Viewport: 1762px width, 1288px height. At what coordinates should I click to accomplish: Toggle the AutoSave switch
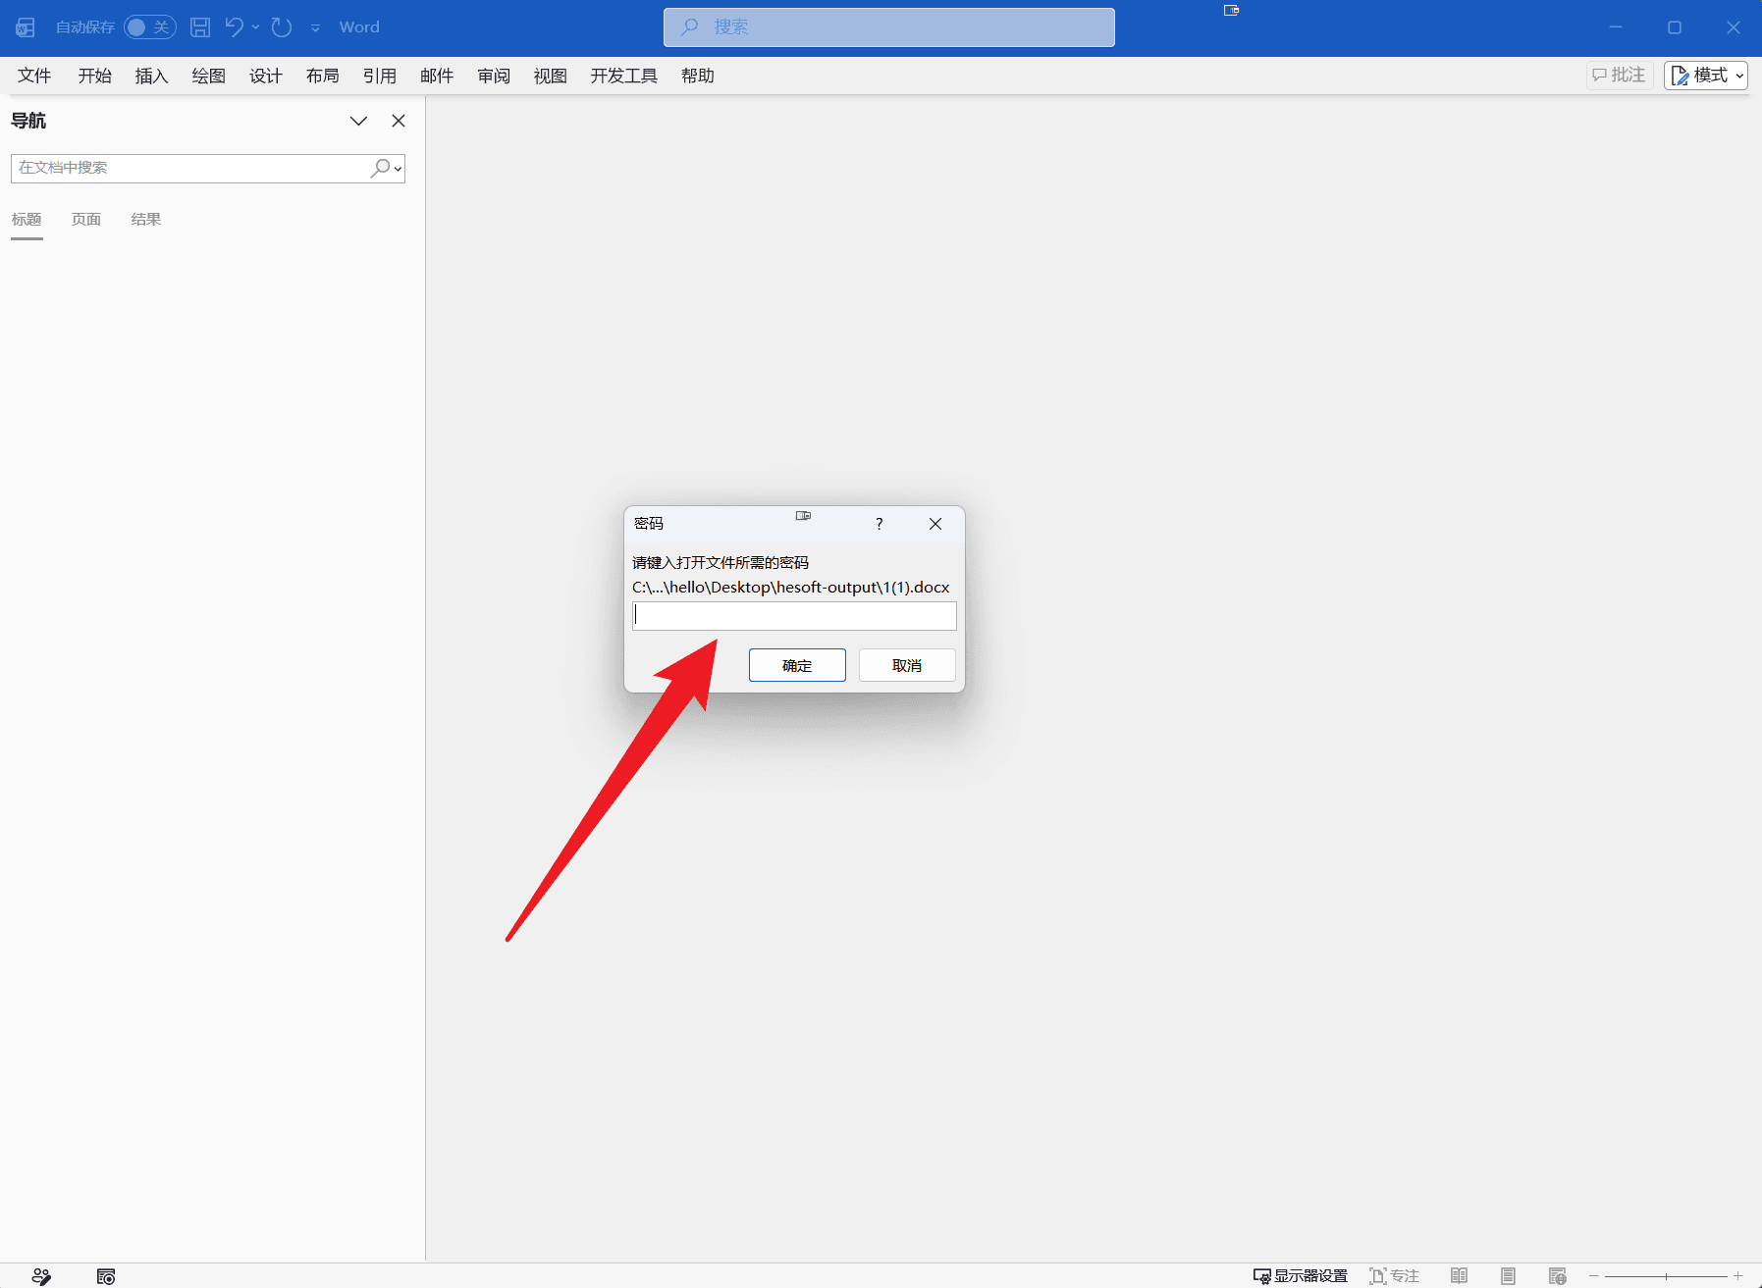[x=149, y=27]
